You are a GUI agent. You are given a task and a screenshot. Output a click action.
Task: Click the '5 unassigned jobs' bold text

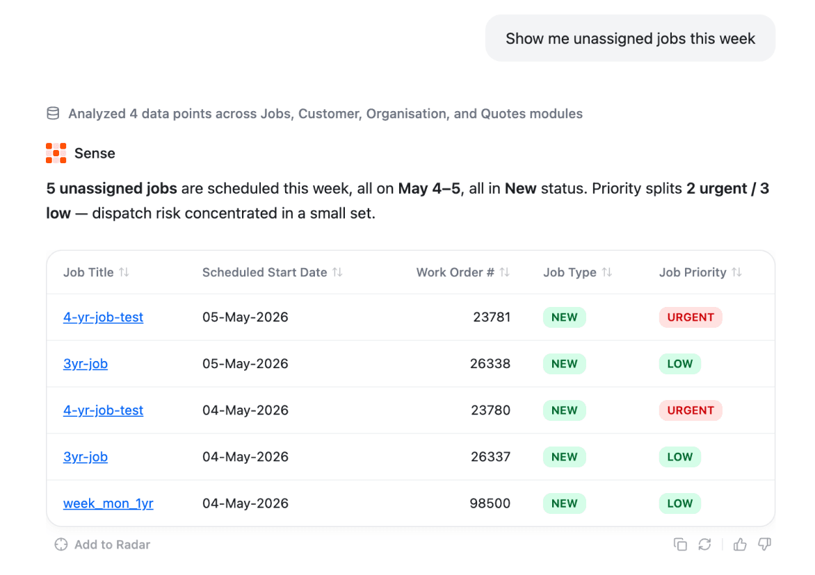click(112, 188)
